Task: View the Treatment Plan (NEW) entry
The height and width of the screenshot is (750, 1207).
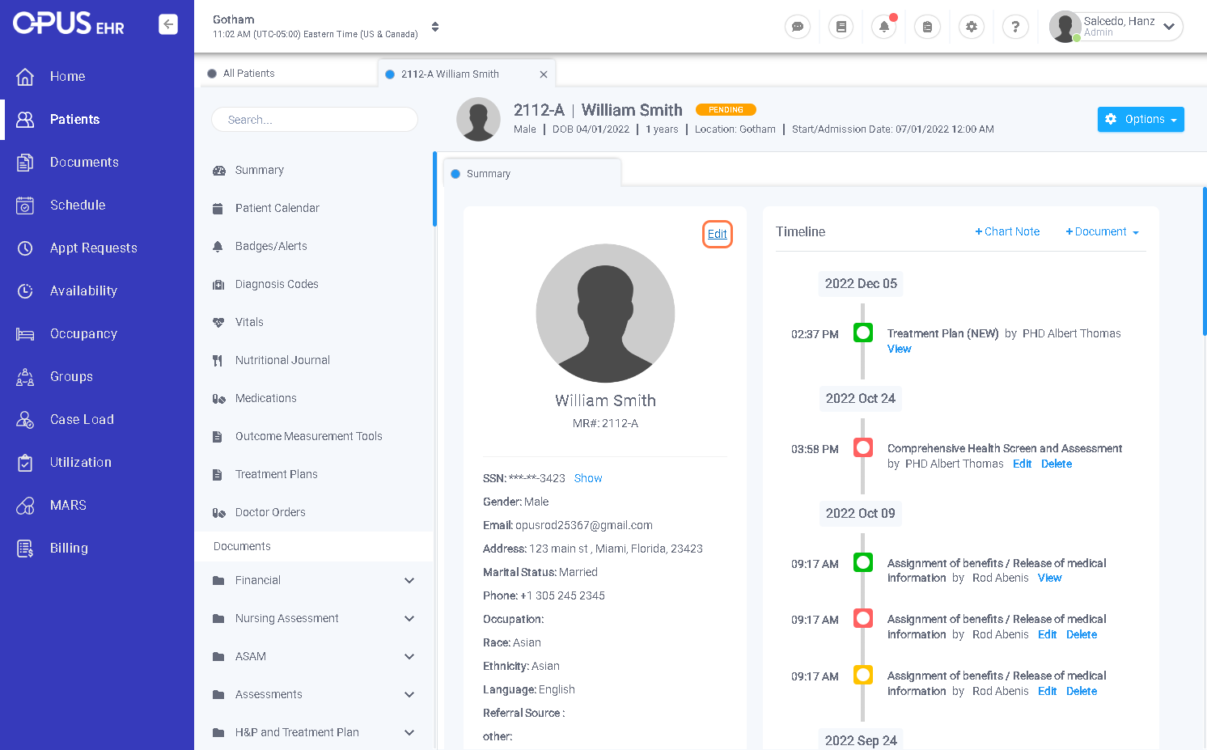Action: pos(899,349)
